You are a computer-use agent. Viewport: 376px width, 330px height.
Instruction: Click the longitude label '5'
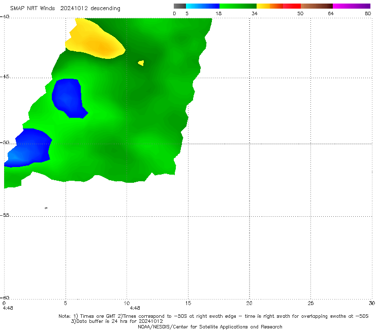[x=65, y=304]
